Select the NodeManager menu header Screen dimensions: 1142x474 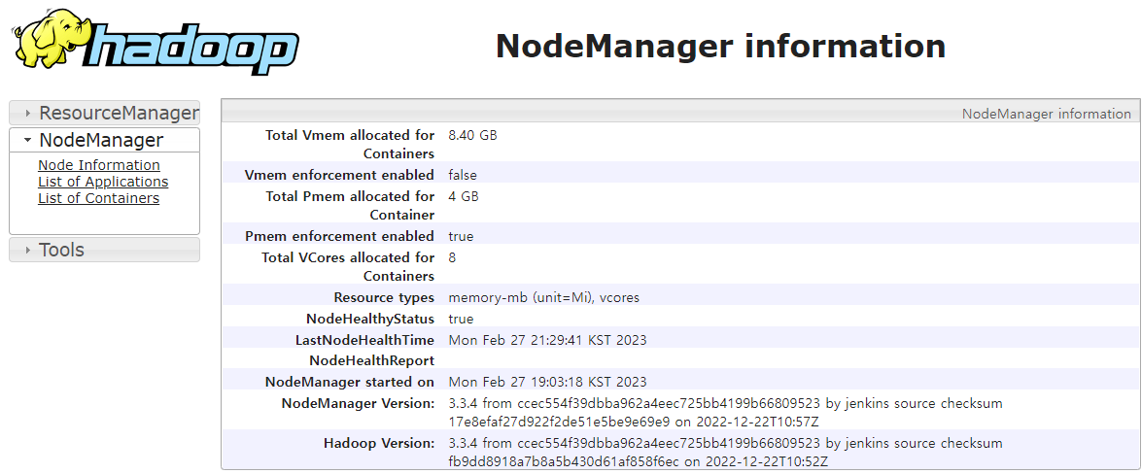104,140
